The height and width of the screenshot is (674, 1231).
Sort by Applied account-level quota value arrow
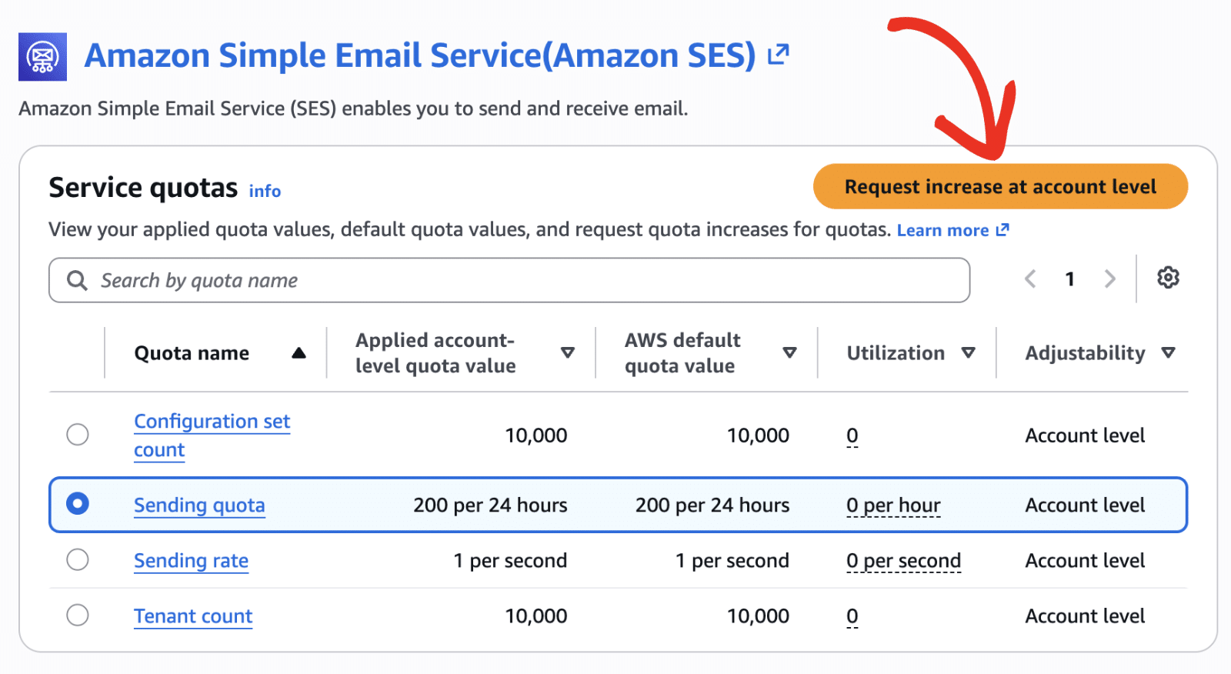(568, 352)
